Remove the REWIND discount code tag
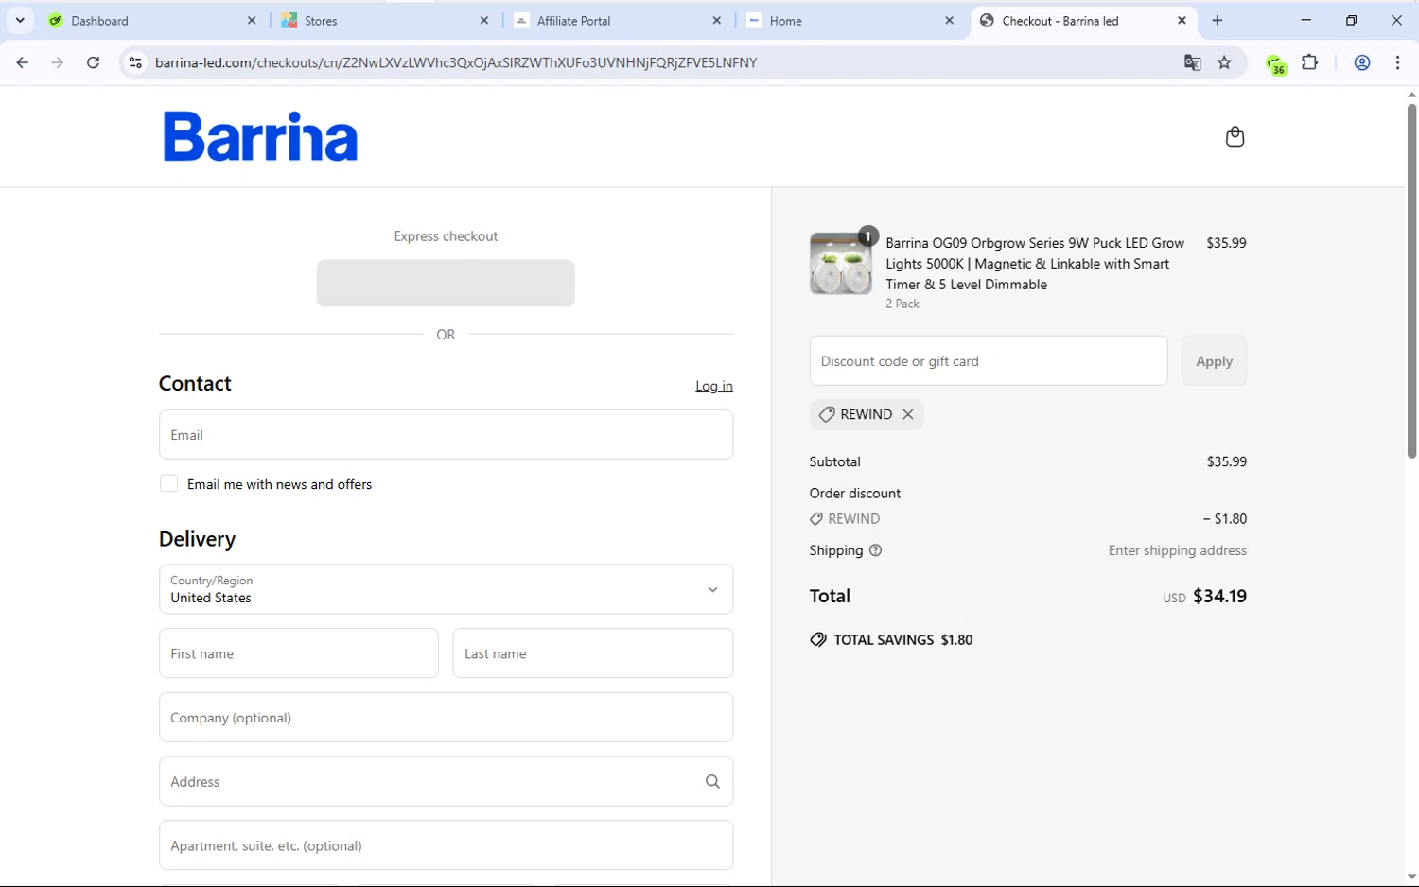Screen dimensions: 1419x887 [908, 414]
